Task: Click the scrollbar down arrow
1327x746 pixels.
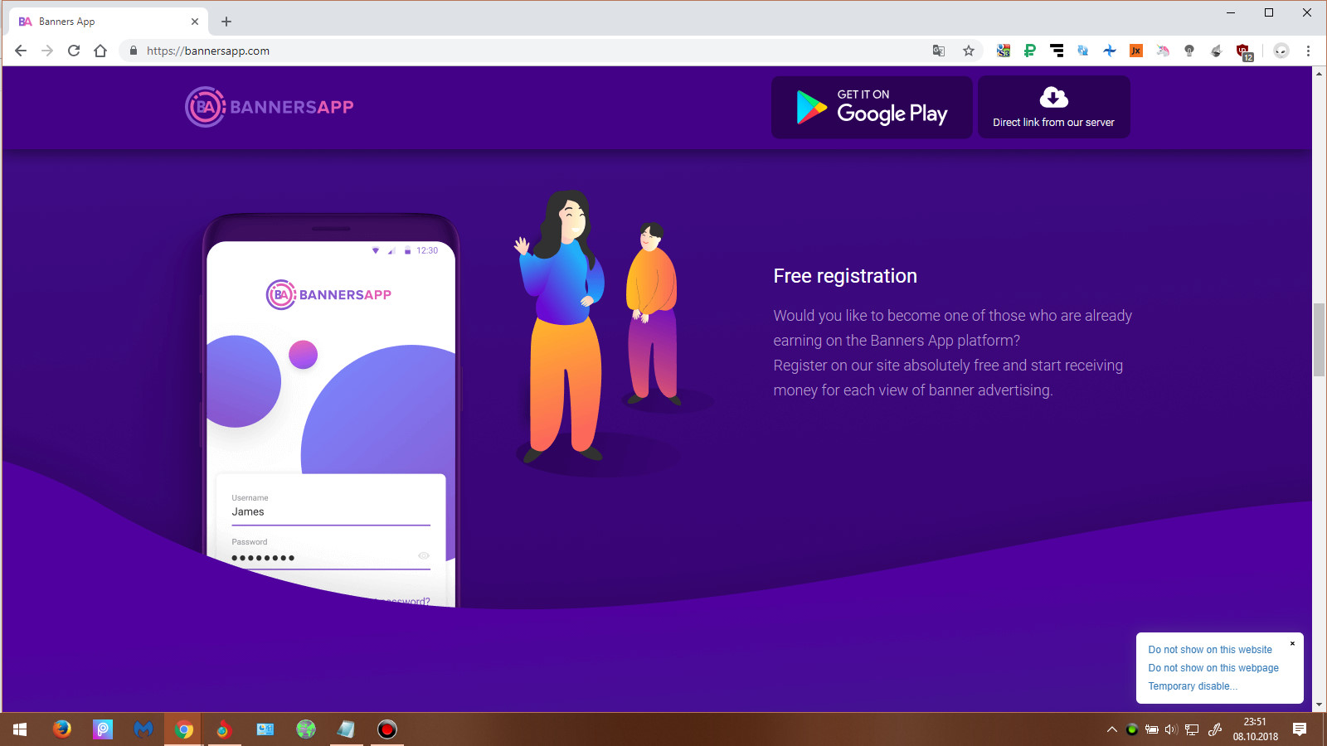Action: [1319, 705]
